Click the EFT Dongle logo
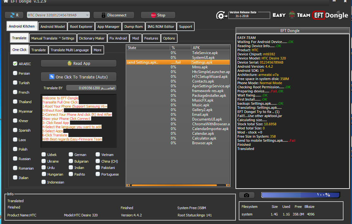352x224 pixels. click(x=330, y=15)
